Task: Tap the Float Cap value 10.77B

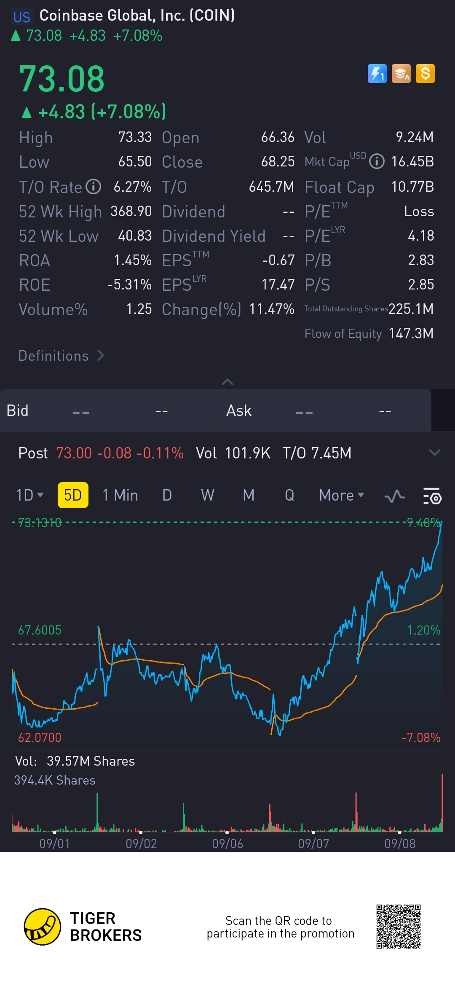Action: tap(412, 187)
